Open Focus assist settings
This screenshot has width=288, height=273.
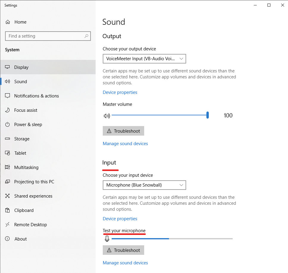[x=48, y=110]
